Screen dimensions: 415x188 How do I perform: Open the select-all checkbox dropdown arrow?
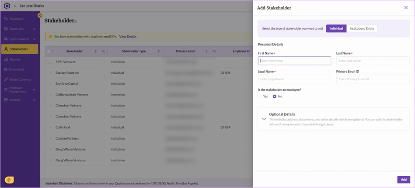click(52, 51)
